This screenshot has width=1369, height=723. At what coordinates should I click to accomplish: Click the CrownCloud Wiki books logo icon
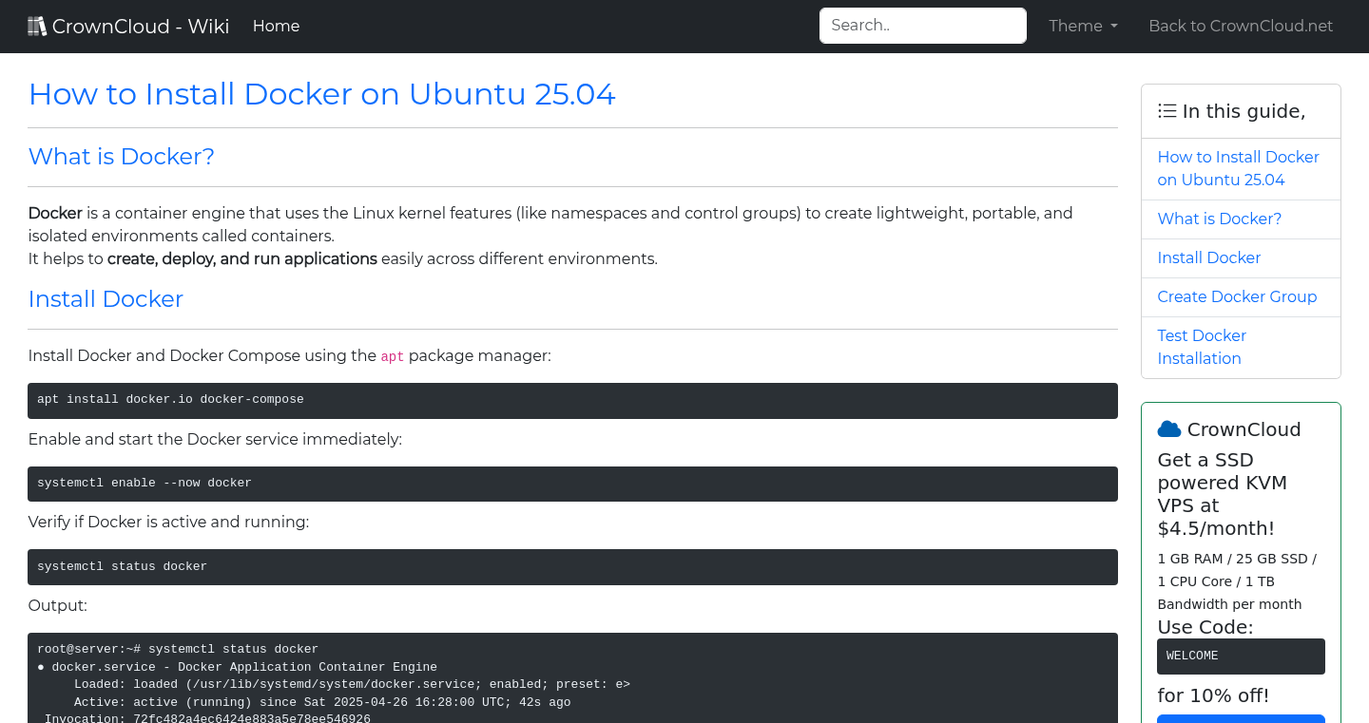coord(37,27)
